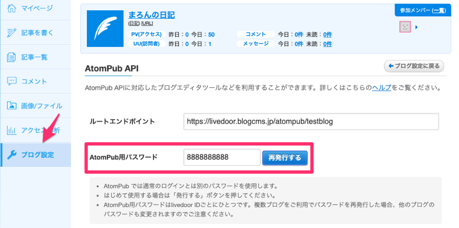Viewport: 459px width, 228px height.
Task: Click today's PV count 50
Action: [211, 35]
